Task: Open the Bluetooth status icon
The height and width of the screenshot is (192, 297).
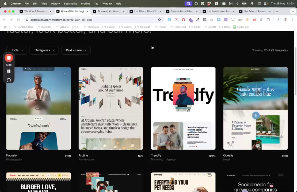Action: click(237, 3)
